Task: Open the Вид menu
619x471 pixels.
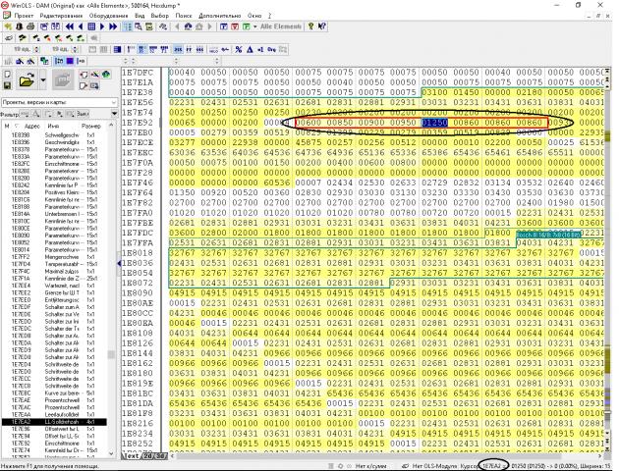Action: (140, 16)
